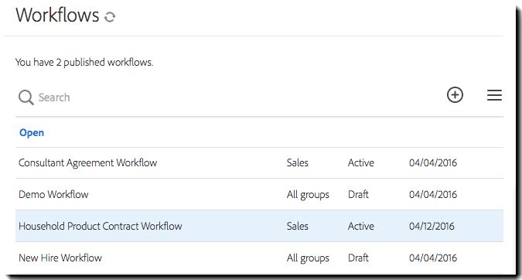The image size is (522, 280).
Task: Click All groups in Demo Workflow row
Action: click(x=308, y=195)
